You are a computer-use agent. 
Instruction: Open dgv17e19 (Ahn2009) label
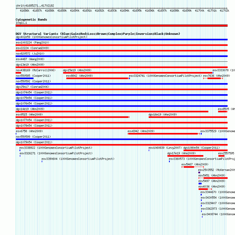point(181,154)
